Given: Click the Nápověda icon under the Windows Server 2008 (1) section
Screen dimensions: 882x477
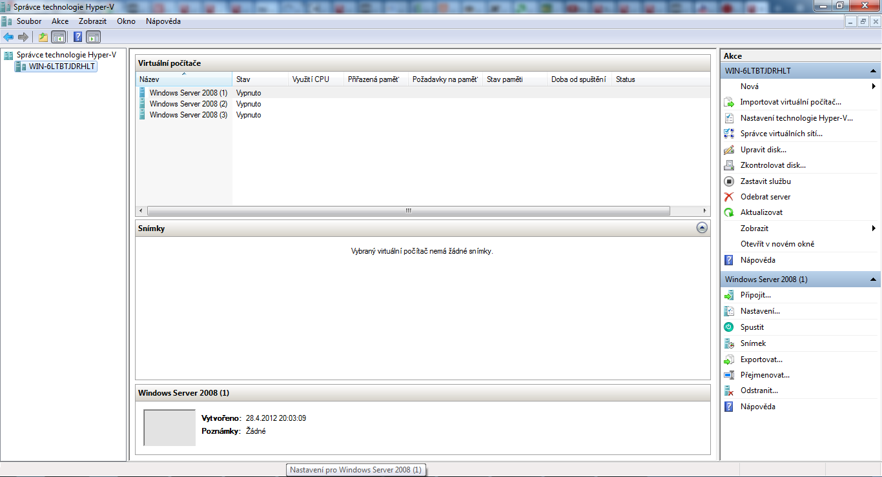Looking at the screenshot, I should [x=729, y=407].
